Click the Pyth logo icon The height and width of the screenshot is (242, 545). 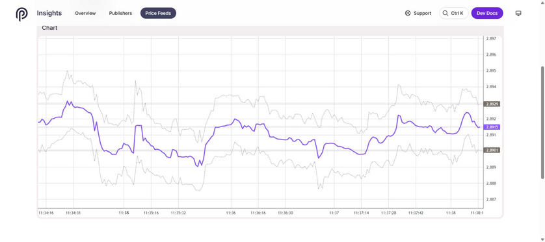click(x=21, y=14)
